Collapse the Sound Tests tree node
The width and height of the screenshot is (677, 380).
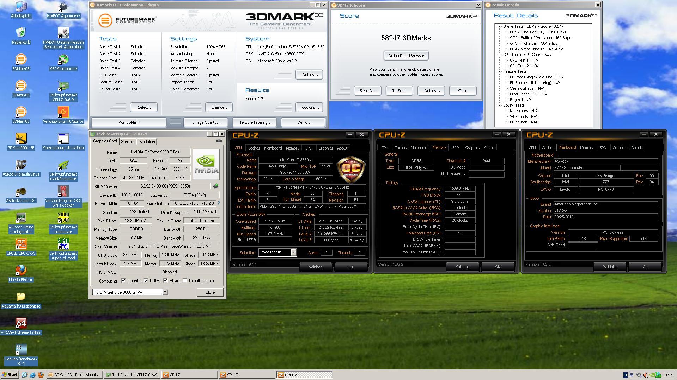pyautogui.click(x=500, y=105)
